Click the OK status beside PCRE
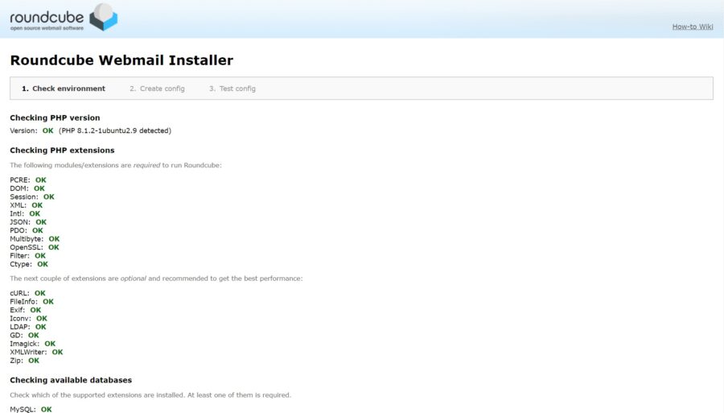The width and height of the screenshot is (724, 413). [41, 180]
